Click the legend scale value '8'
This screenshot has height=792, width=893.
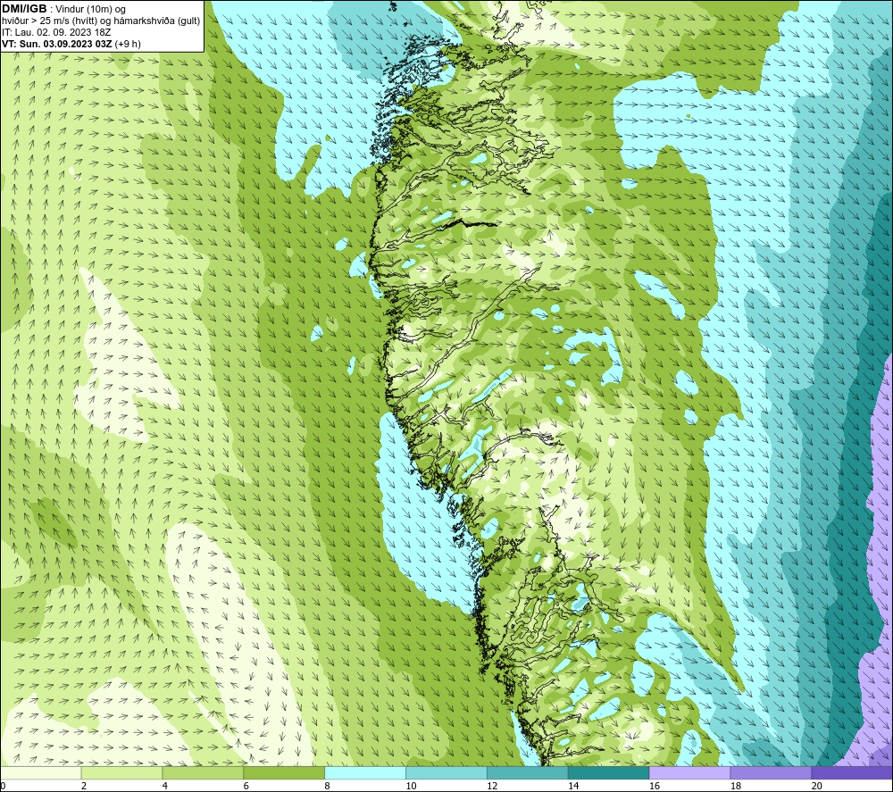(327, 787)
